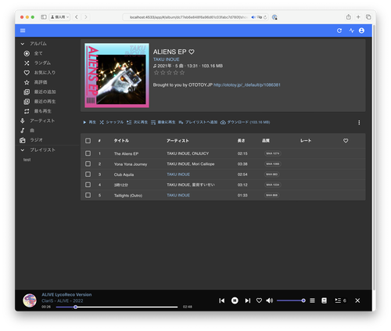Viewport: 391px width, 331px height.
Task: Sort by 品質 column header
Action: [x=266, y=141]
